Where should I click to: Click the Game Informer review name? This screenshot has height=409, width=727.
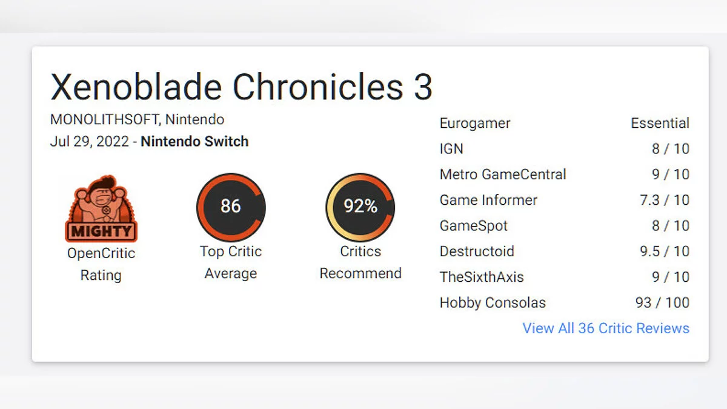point(488,200)
